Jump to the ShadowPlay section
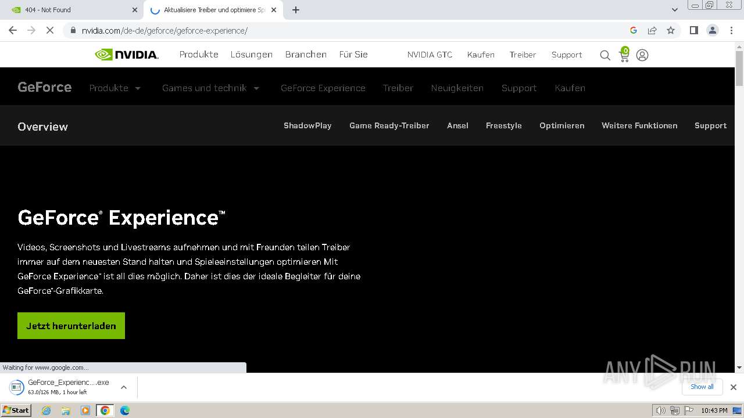 pyautogui.click(x=307, y=125)
